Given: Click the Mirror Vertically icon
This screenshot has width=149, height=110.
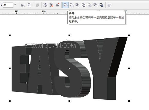Looking at the screenshot, I should 29,5.
